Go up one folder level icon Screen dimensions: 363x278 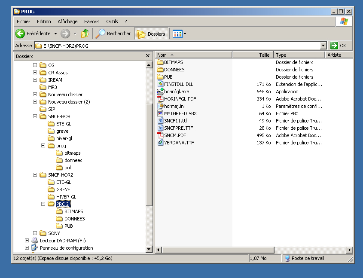(85, 34)
